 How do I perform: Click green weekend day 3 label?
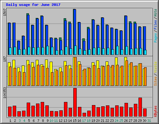(x=20, y=121)
